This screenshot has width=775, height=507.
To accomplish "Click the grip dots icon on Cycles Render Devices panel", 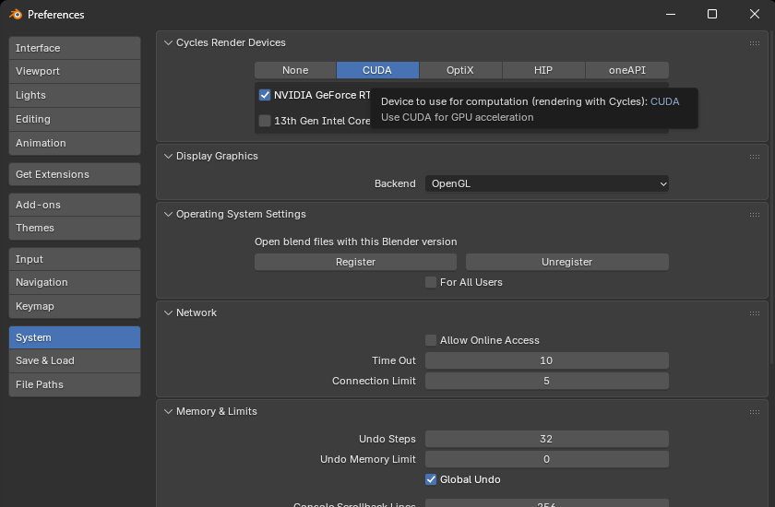I will pyautogui.click(x=755, y=43).
